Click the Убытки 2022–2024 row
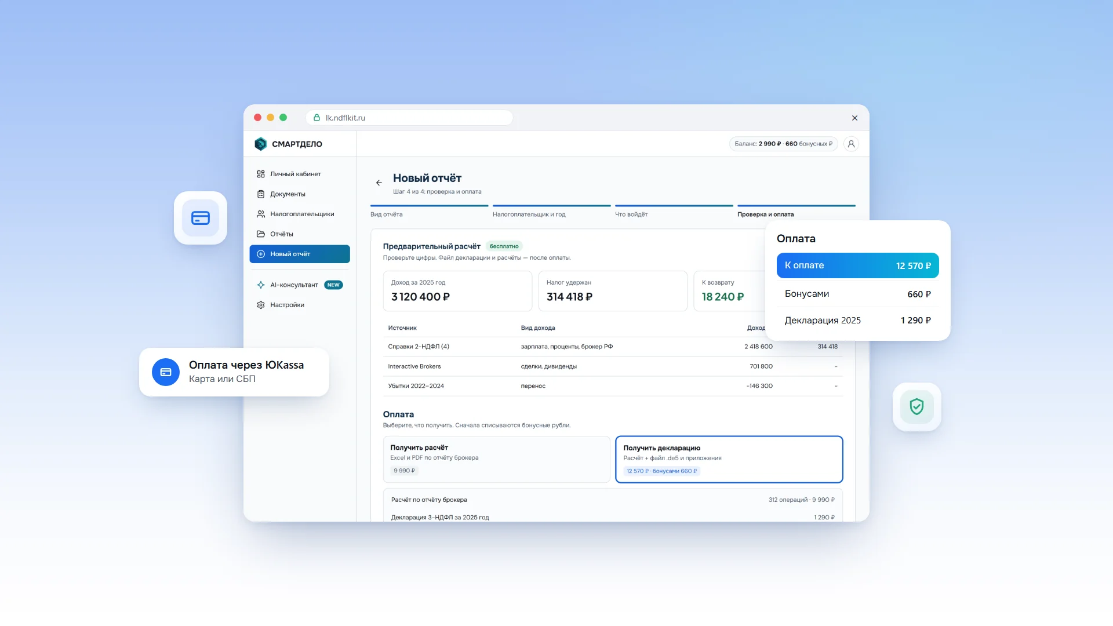This screenshot has width=1113, height=626. click(x=613, y=386)
